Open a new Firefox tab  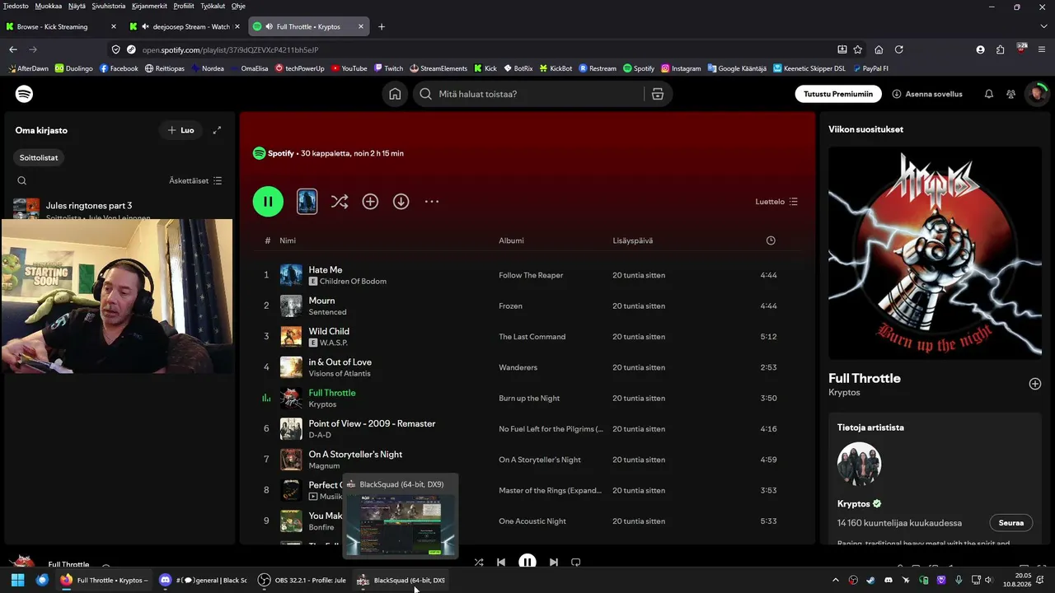tap(381, 26)
